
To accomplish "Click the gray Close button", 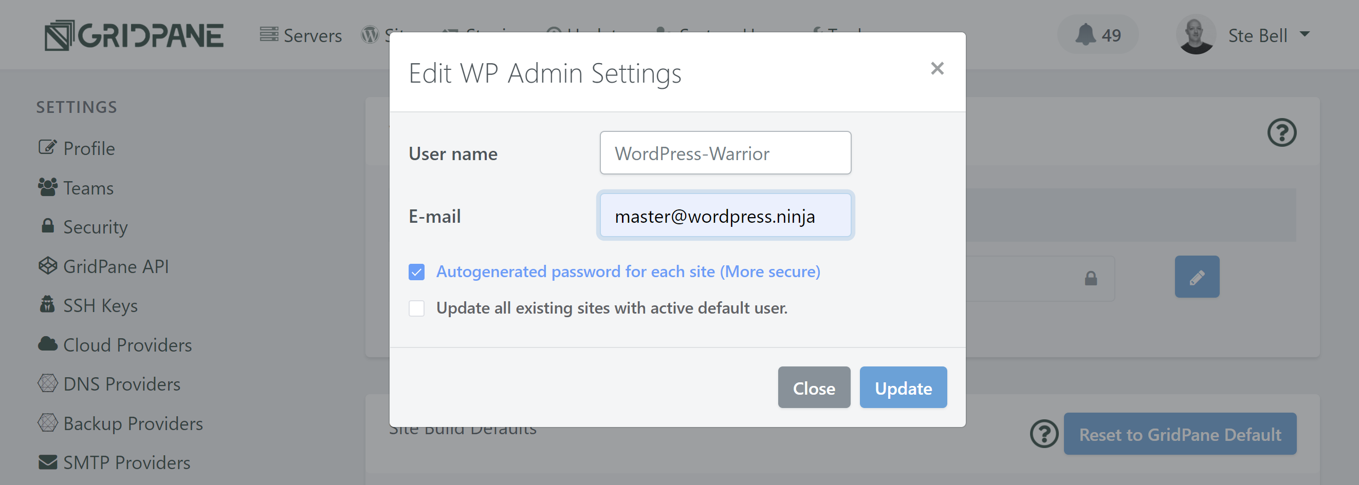I will coord(814,387).
